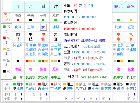Click the 阳土 戊 偏财 cell
The width and height of the screenshot is (140, 103).
[68, 86]
